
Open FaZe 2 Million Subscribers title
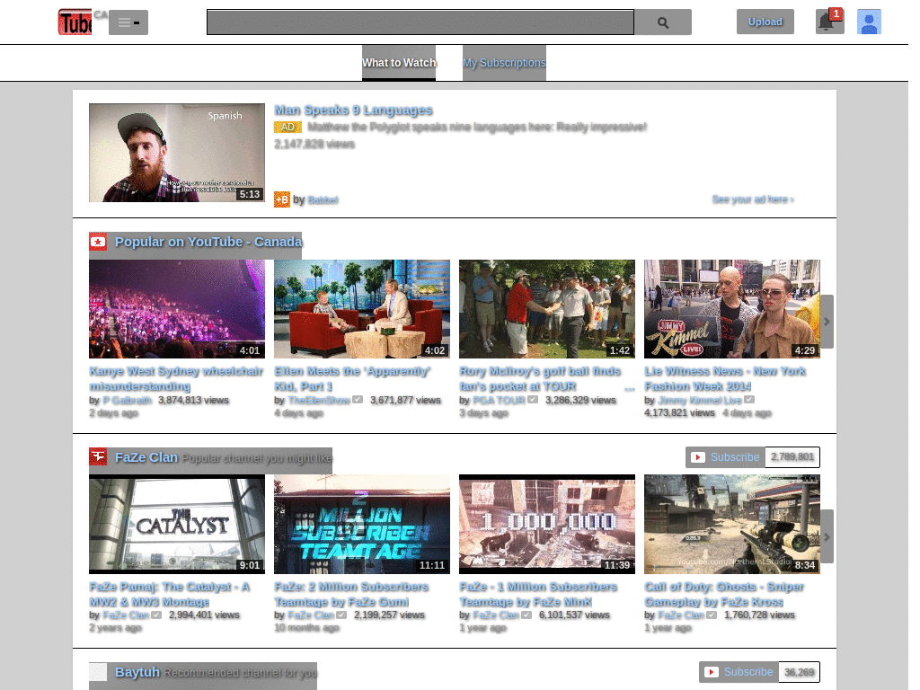351,594
